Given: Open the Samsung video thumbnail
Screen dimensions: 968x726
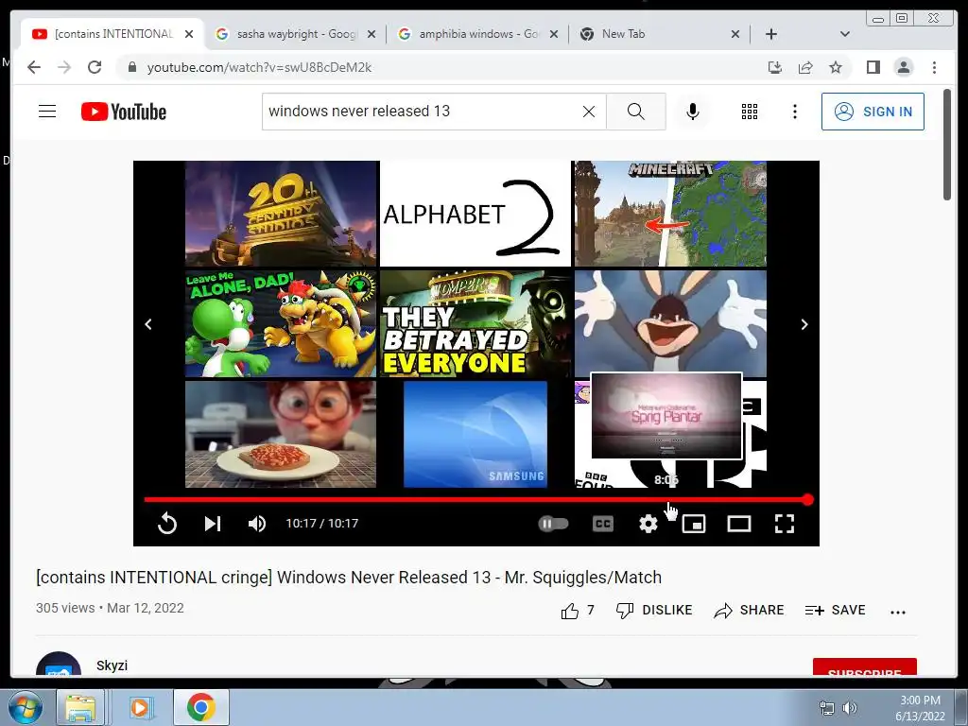Looking at the screenshot, I should pyautogui.click(x=475, y=434).
